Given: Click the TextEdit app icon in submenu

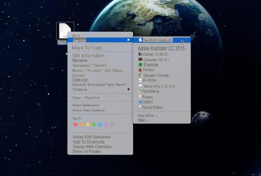Looking at the screenshot, I should [x=140, y=40].
